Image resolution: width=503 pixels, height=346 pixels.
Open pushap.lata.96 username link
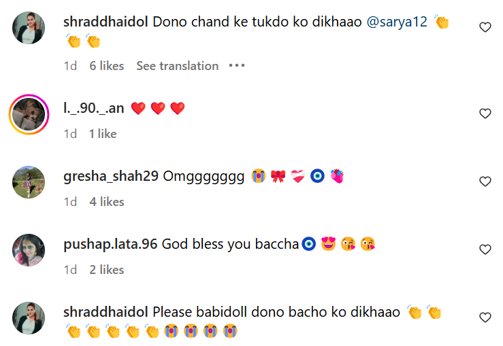[x=110, y=244]
